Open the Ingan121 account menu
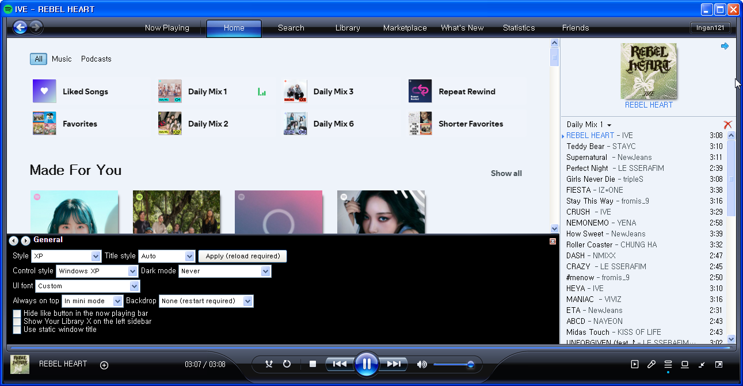743x386 pixels. pyautogui.click(x=710, y=28)
